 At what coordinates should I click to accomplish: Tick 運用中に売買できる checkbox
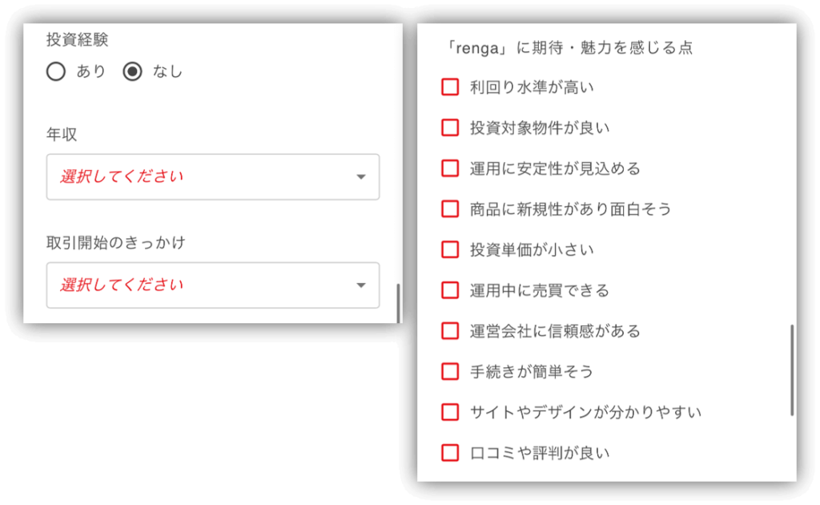tap(450, 290)
